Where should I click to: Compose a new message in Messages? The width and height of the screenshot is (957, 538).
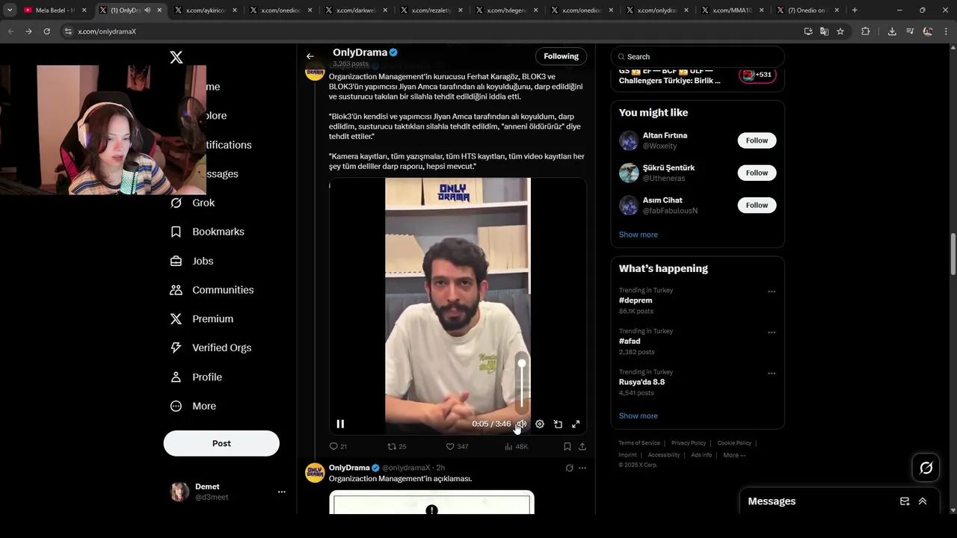[905, 501]
